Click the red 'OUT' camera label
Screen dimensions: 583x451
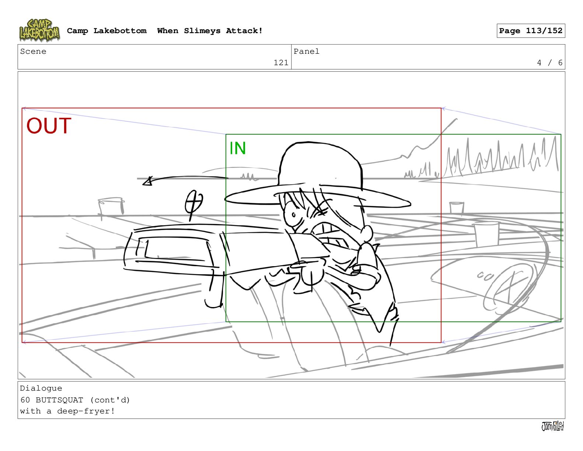pyautogui.click(x=49, y=126)
